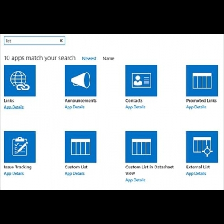Open App Details under Datasheet View
Viewport: 224px width, 224px height.
click(x=135, y=180)
